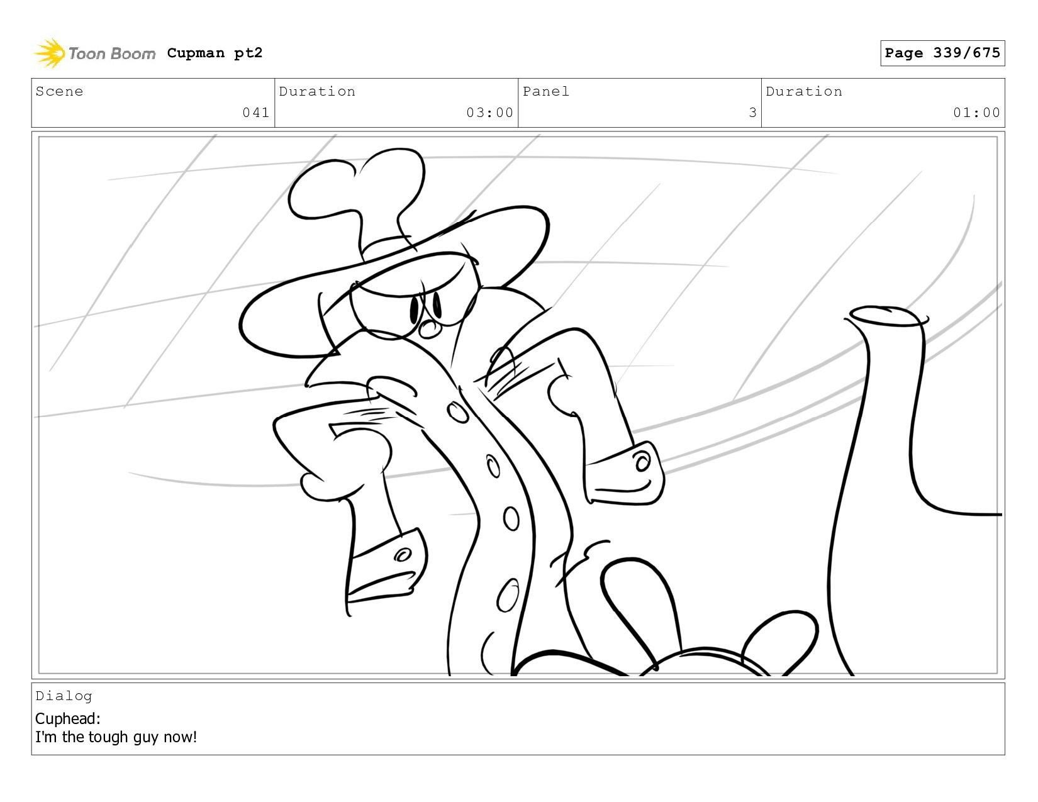The height and width of the screenshot is (802, 1038).
Task: Click the 'Page 339/675' box
Action: click(942, 53)
